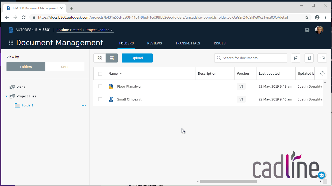Open the export log report icon
The image size is (332, 186).
309,58
